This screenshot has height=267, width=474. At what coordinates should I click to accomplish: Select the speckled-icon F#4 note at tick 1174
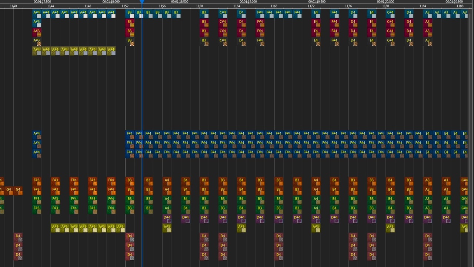[x=334, y=42]
